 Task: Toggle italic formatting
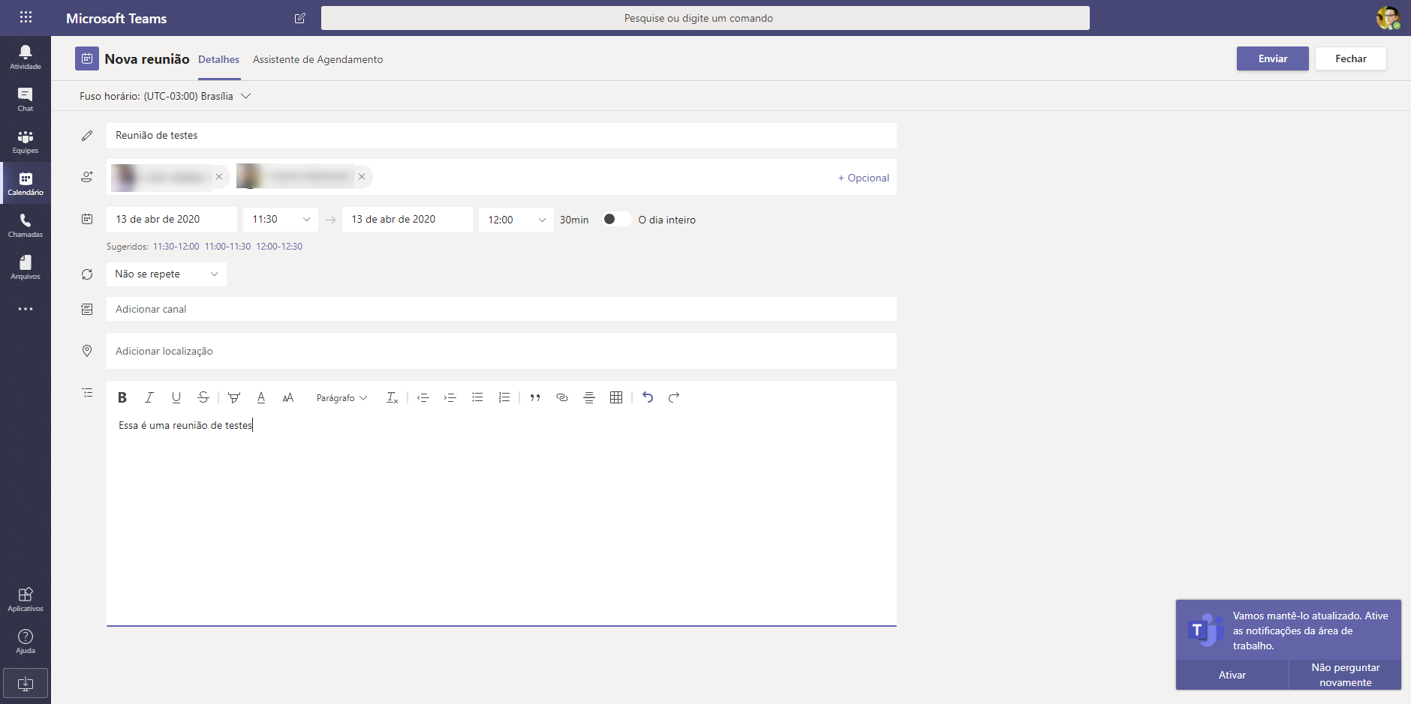(x=149, y=397)
